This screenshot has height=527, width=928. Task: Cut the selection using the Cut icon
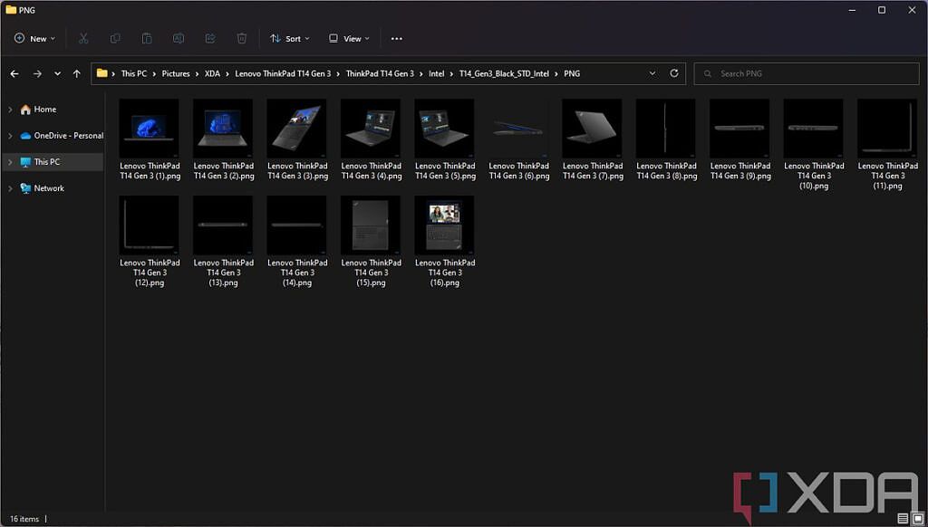(83, 38)
